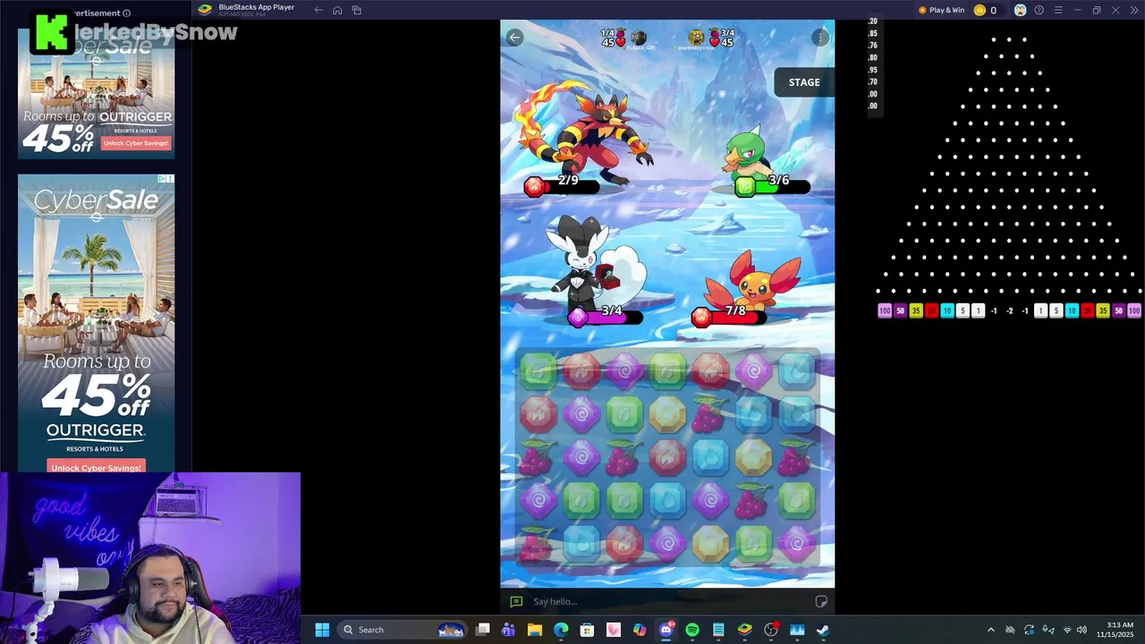The image size is (1145, 644).
Task: Tap the green leaf gem in second board row
Action: 624,413
